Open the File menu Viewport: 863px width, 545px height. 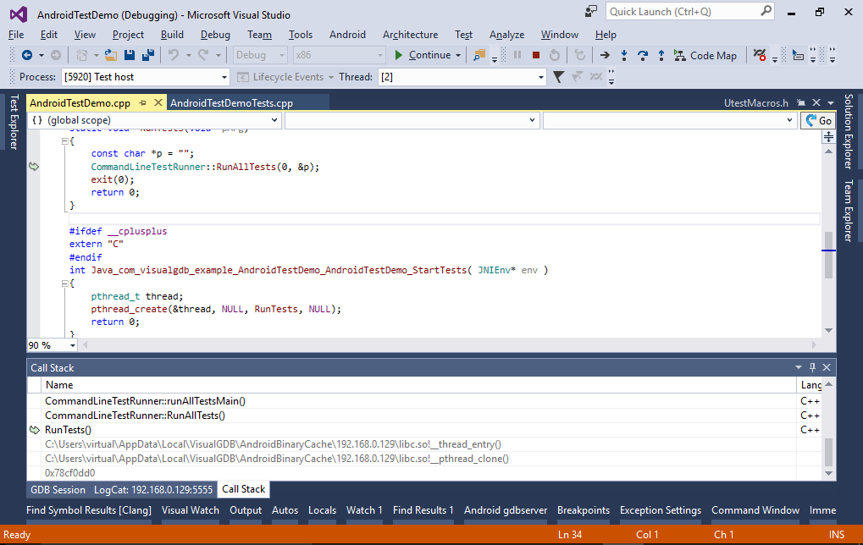tap(16, 35)
